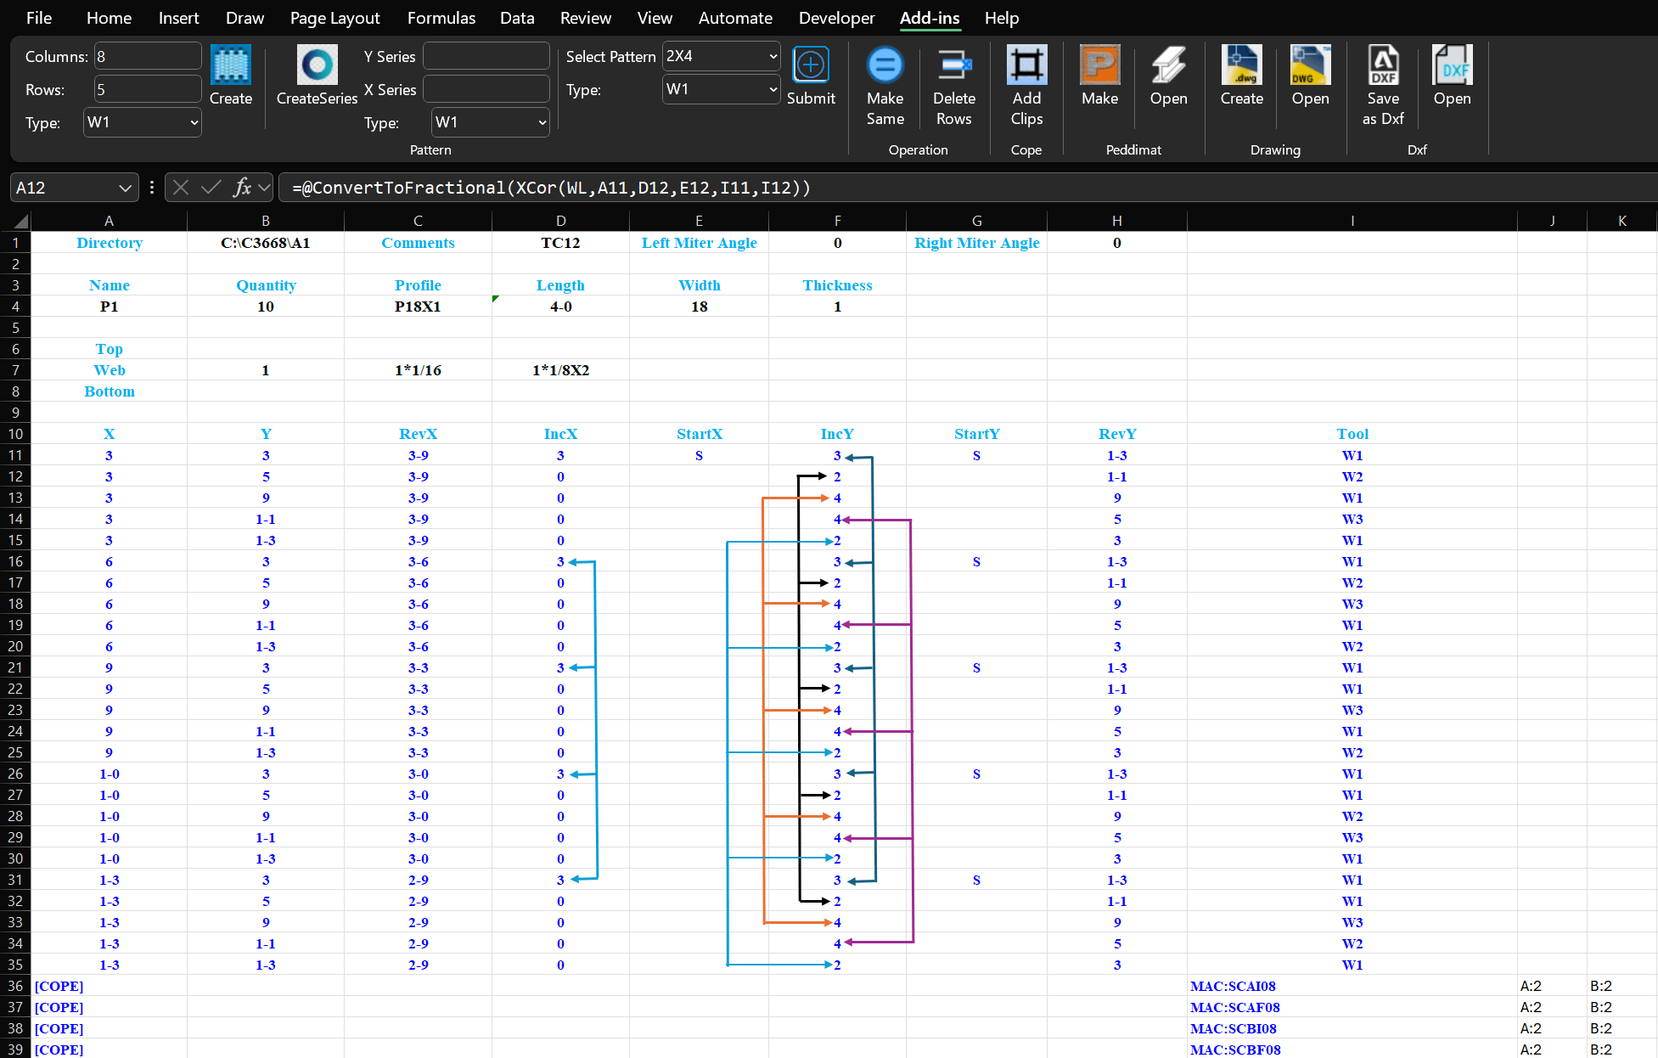The height and width of the screenshot is (1058, 1658).
Task: Open the Formulas ribbon tab
Action: (x=441, y=18)
